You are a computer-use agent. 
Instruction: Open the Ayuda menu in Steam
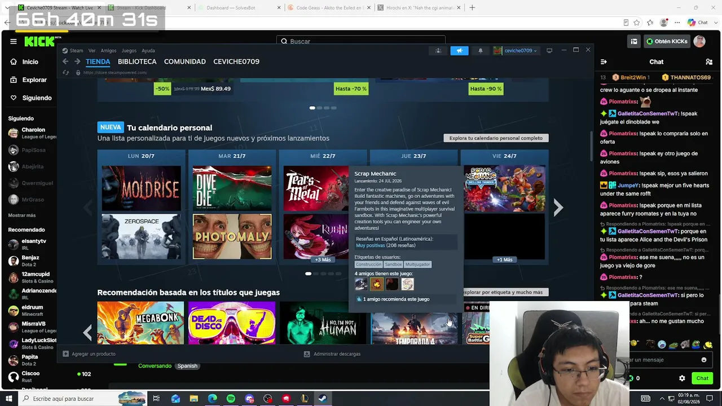tap(148, 51)
